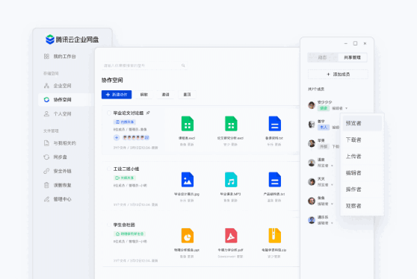Click the 工设二班小组 group title
The height and width of the screenshot is (279, 417).
tap(126, 169)
